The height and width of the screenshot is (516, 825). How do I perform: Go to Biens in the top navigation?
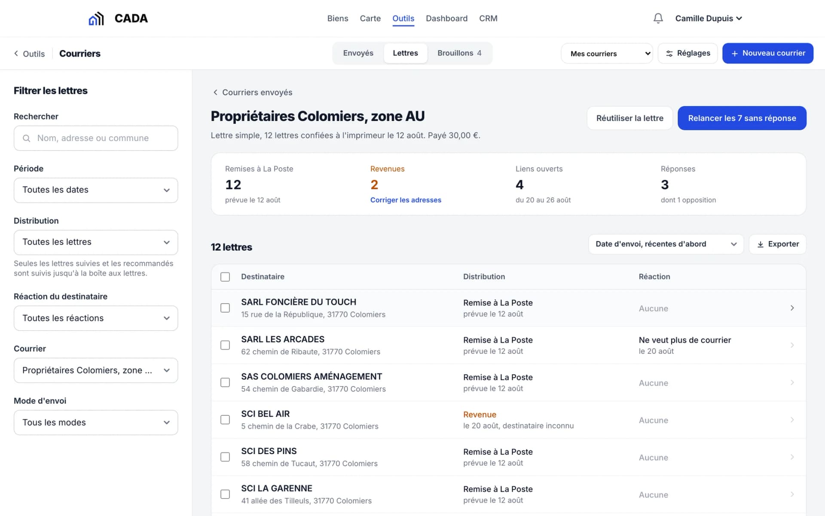click(338, 18)
